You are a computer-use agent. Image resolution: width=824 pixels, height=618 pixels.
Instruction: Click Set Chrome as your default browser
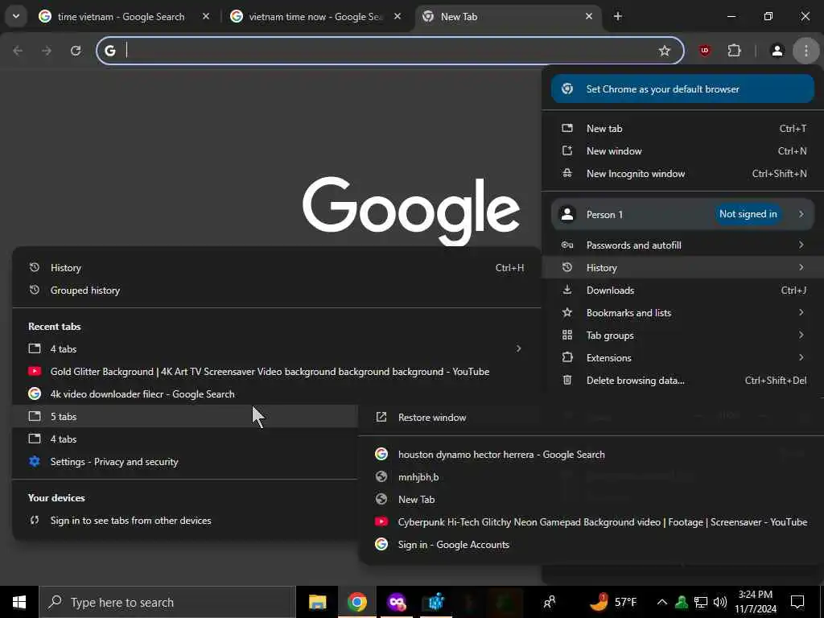pos(682,89)
